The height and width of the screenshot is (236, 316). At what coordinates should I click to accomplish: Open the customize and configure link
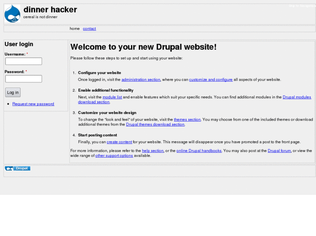(x=211, y=80)
